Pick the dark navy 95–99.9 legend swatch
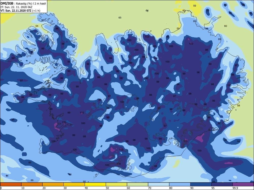254x190 pixels. pos(222,184)
